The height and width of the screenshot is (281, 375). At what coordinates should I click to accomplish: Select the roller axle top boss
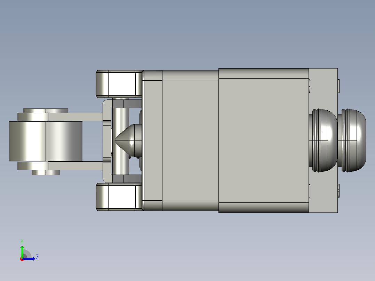(46, 111)
